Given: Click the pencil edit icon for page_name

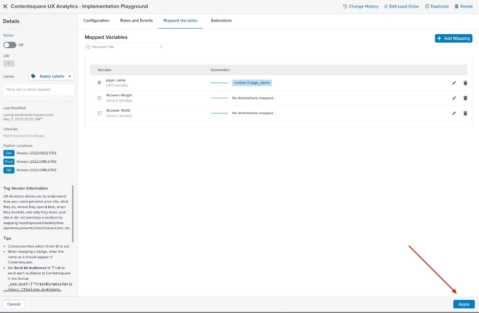Looking at the screenshot, I should click(454, 83).
